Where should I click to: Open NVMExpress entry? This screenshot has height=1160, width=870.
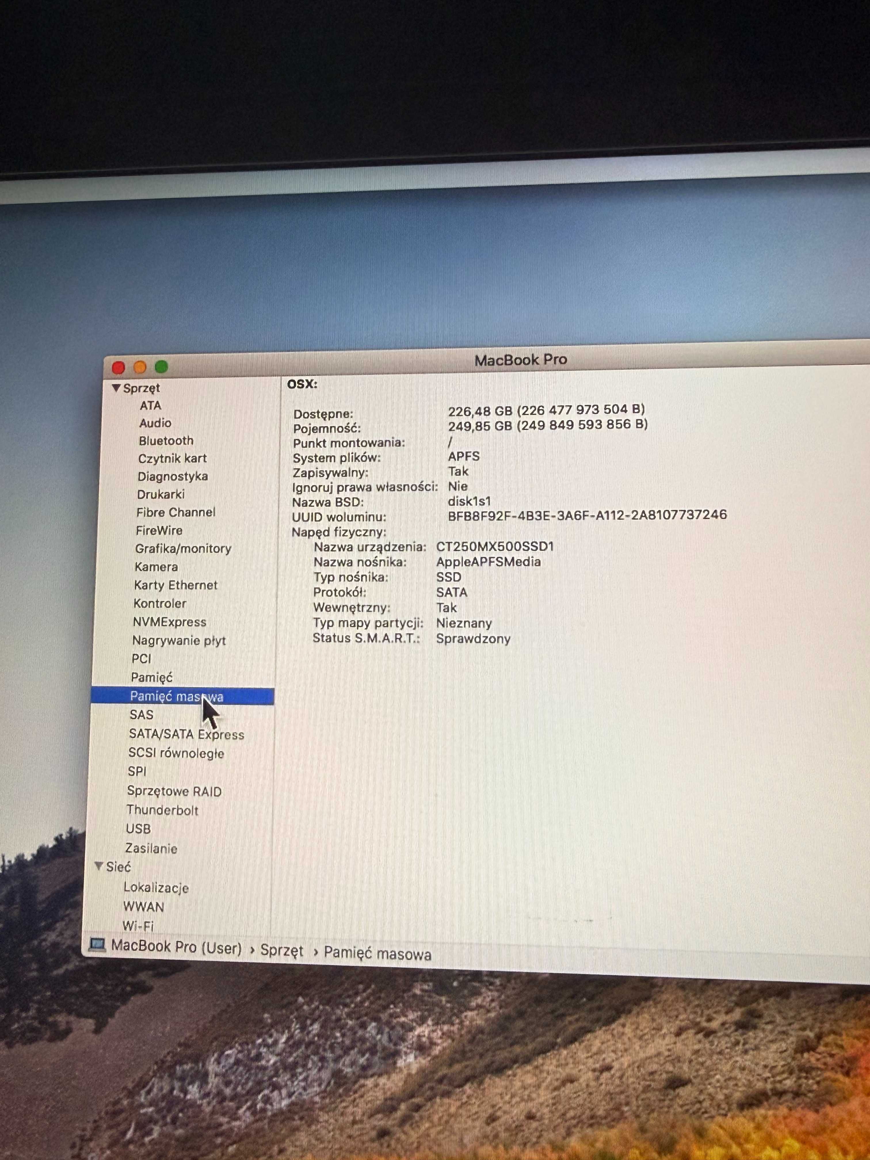169,622
